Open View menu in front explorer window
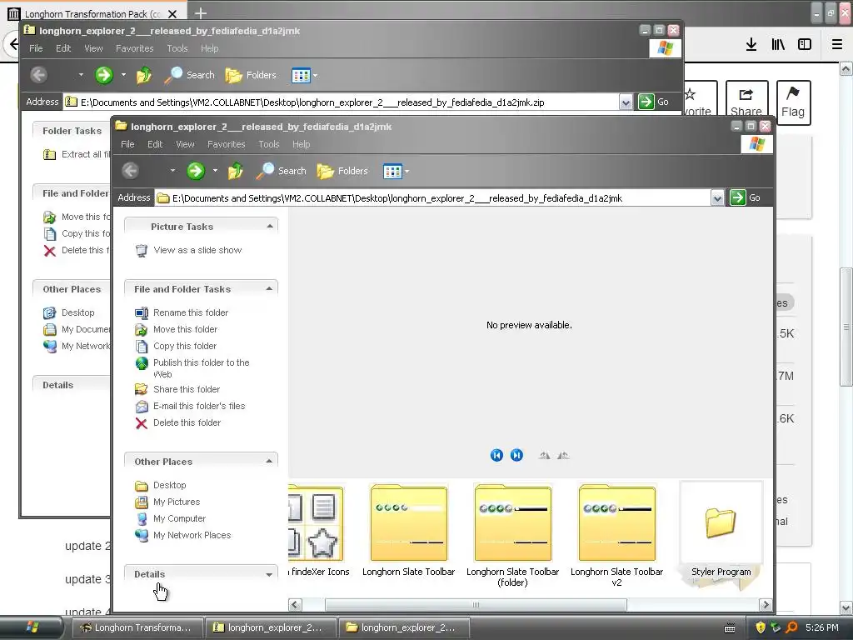The height and width of the screenshot is (640, 853). coord(185,144)
